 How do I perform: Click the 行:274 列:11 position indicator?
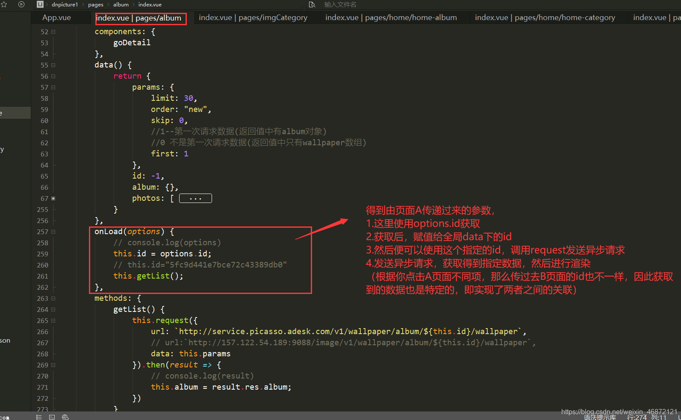(x=647, y=417)
